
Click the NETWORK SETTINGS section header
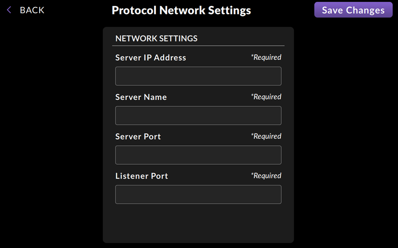click(x=156, y=38)
